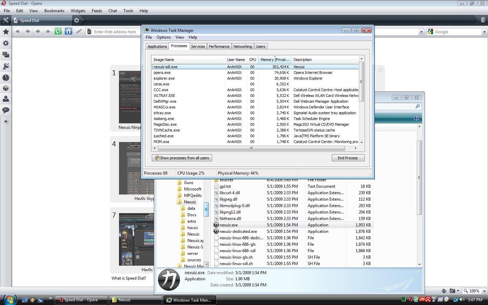Screen dimensions: 488x305
Task: Click the volume speaker icon in system tray
Action: coord(462,300)
